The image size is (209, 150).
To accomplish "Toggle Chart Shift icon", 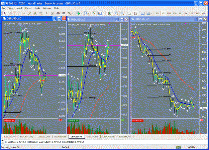I will click(x=135, y=13).
